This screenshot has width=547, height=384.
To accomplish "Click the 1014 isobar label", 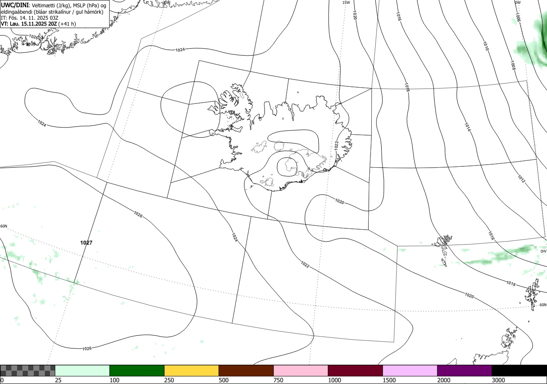I will coord(468,127).
